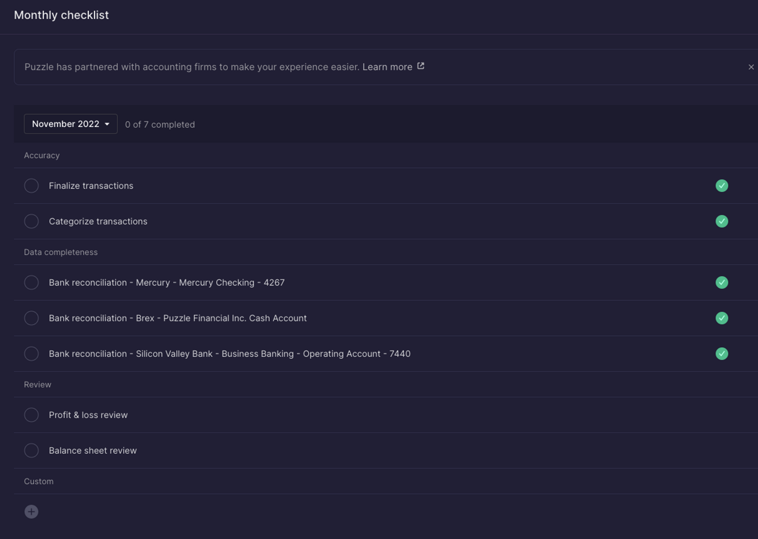This screenshot has height=539, width=758.
Task: Click the Data completeness section header
Action: pos(61,252)
